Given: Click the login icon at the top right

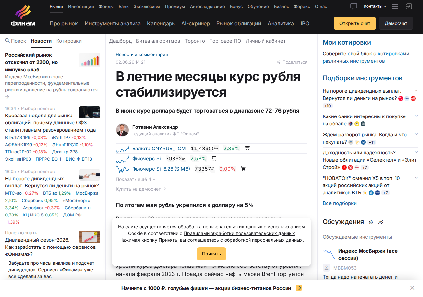Looking at the screenshot, I should (x=409, y=6).
